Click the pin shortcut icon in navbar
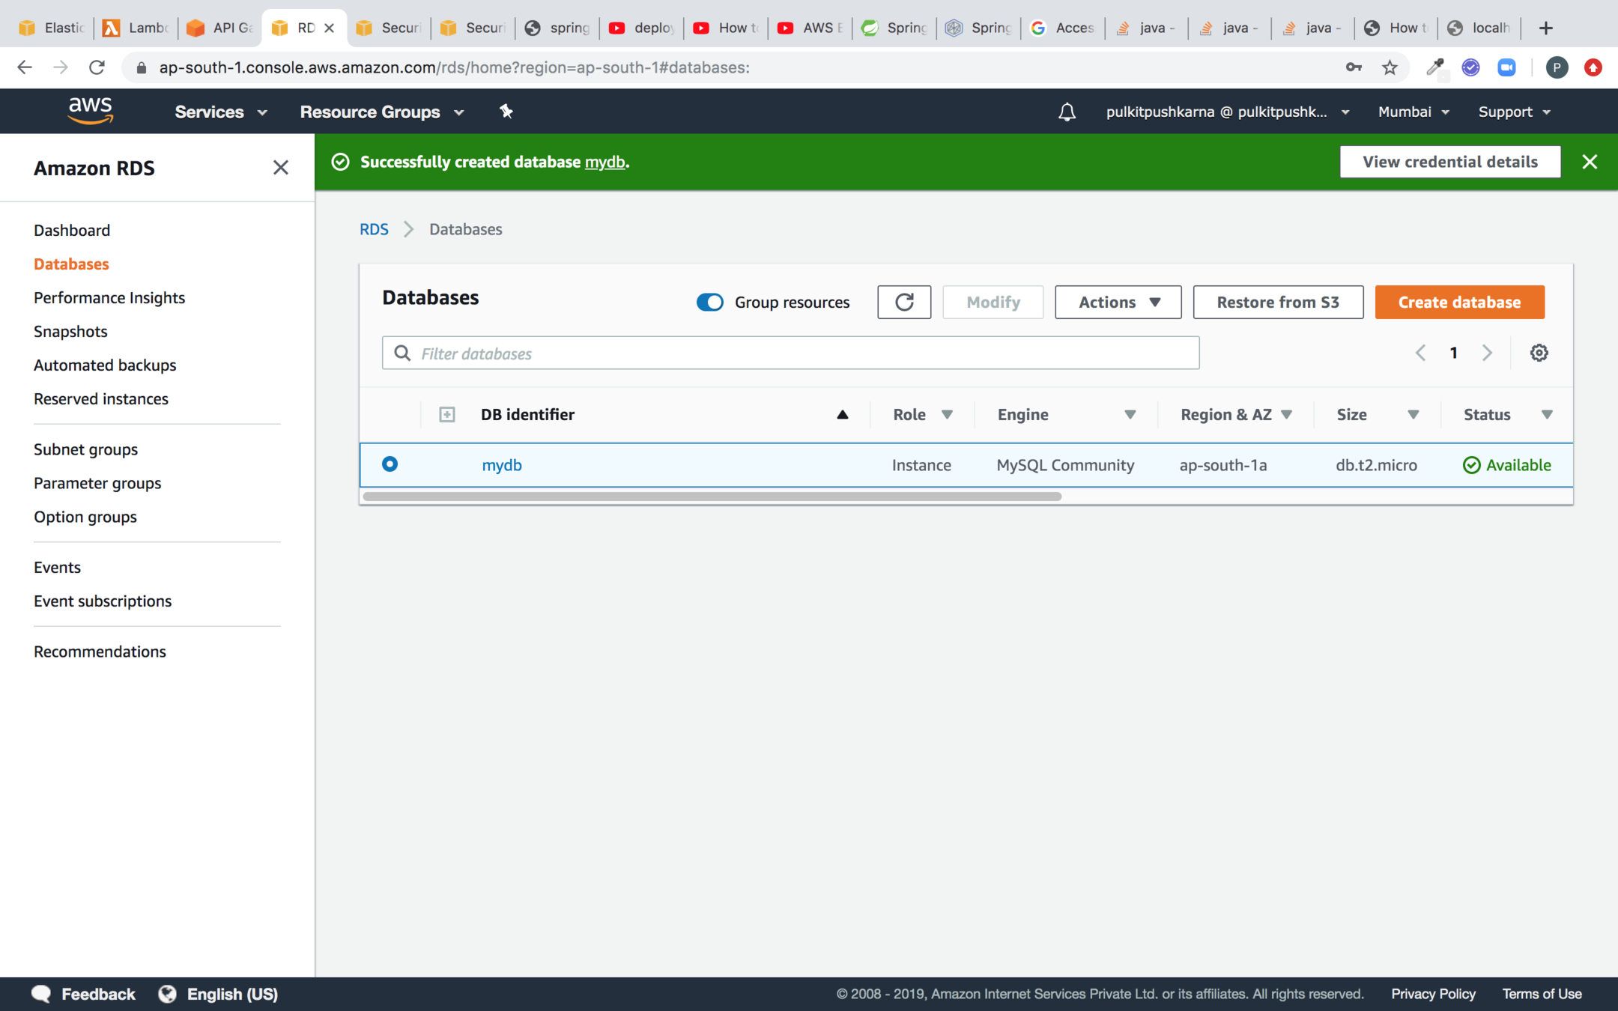Viewport: 1618px width, 1011px height. click(x=506, y=112)
